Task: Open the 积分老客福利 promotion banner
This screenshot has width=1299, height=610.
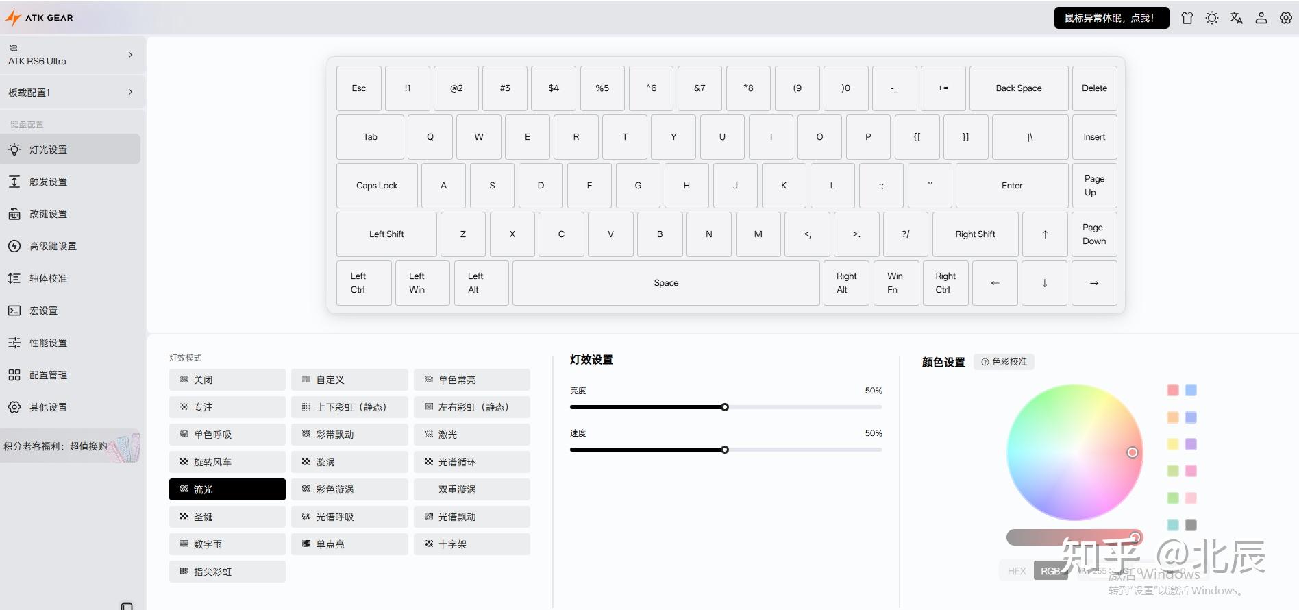Action: (70, 446)
